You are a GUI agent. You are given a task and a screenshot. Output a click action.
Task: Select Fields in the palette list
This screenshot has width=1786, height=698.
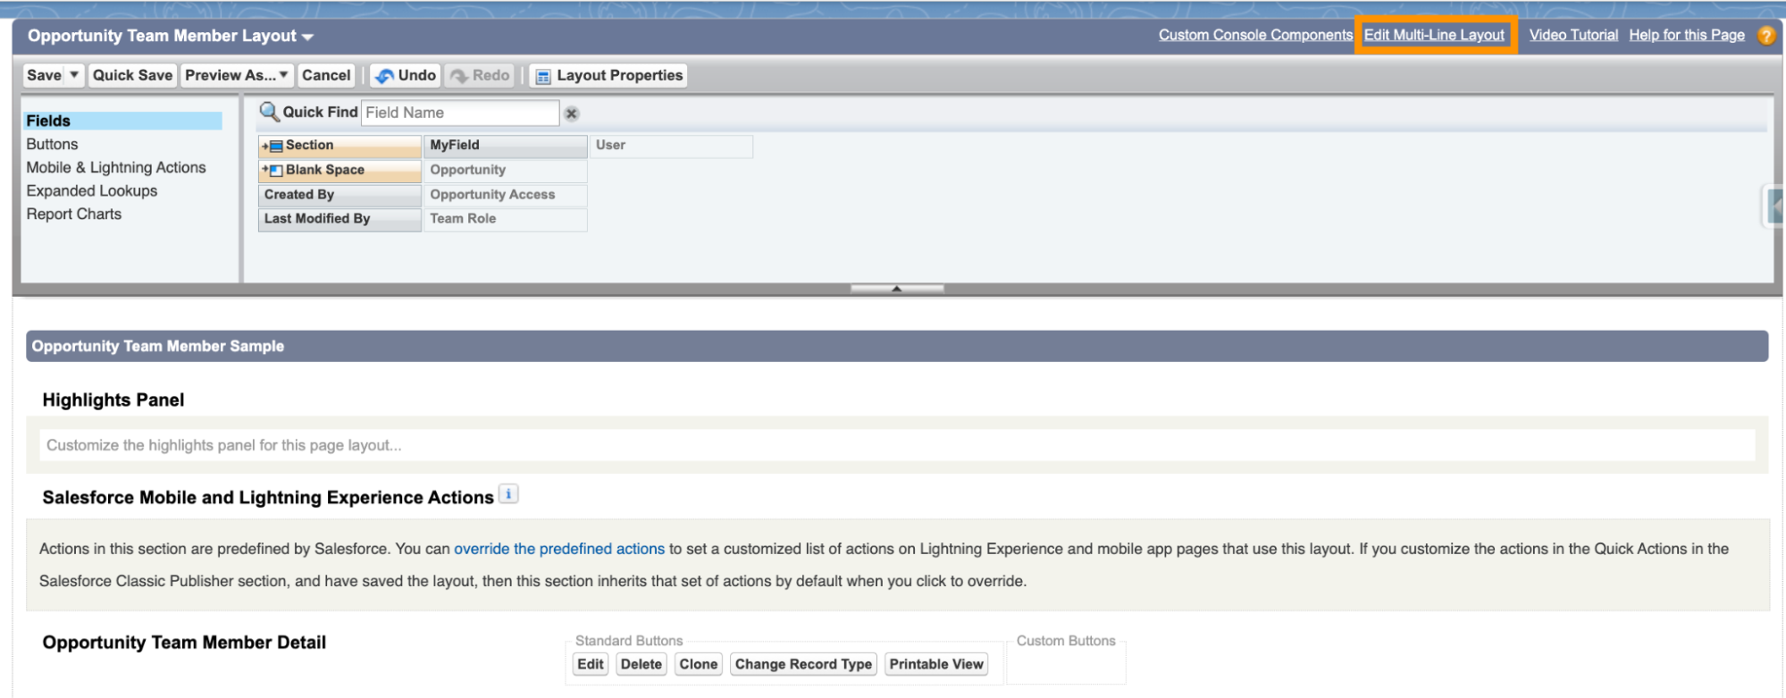[123, 121]
